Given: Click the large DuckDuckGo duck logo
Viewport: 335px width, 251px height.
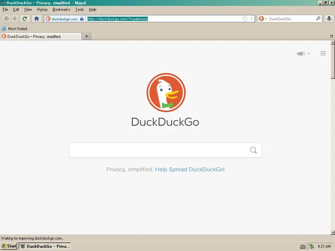Looking at the screenshot, I should 166,92.
